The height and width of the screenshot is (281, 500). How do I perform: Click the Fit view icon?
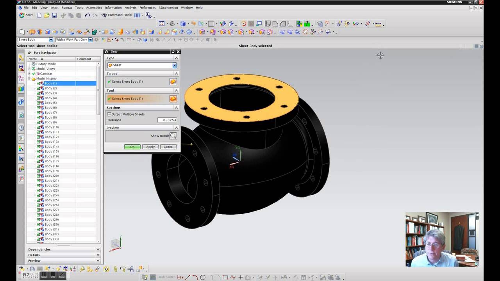point(162,24)
